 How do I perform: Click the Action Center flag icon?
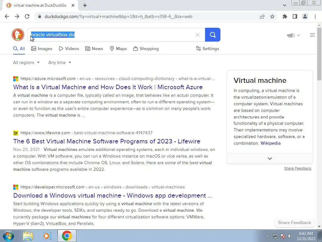(x=283, y=236)
